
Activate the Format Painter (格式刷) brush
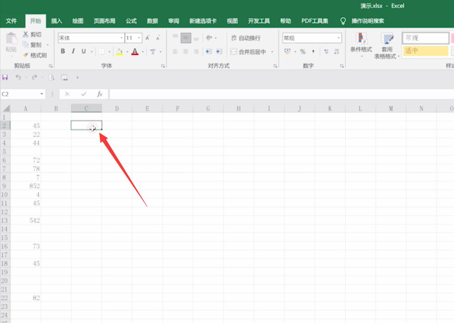tap(26, 55)
